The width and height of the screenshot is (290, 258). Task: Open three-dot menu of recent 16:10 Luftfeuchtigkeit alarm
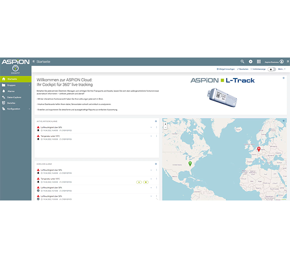point(157,187)
